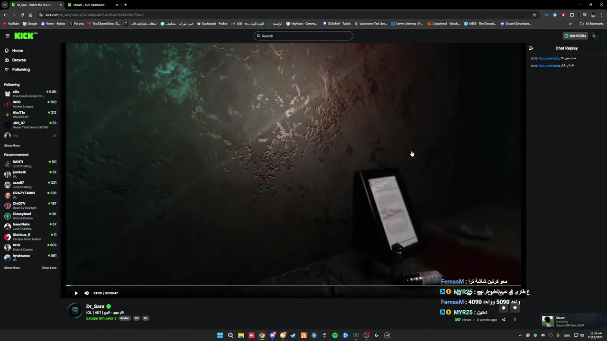This screenshot has width=607, height=341.
Task: Click Abu_shehabbz username at 01:15 in chat
Action: point(549,66)
